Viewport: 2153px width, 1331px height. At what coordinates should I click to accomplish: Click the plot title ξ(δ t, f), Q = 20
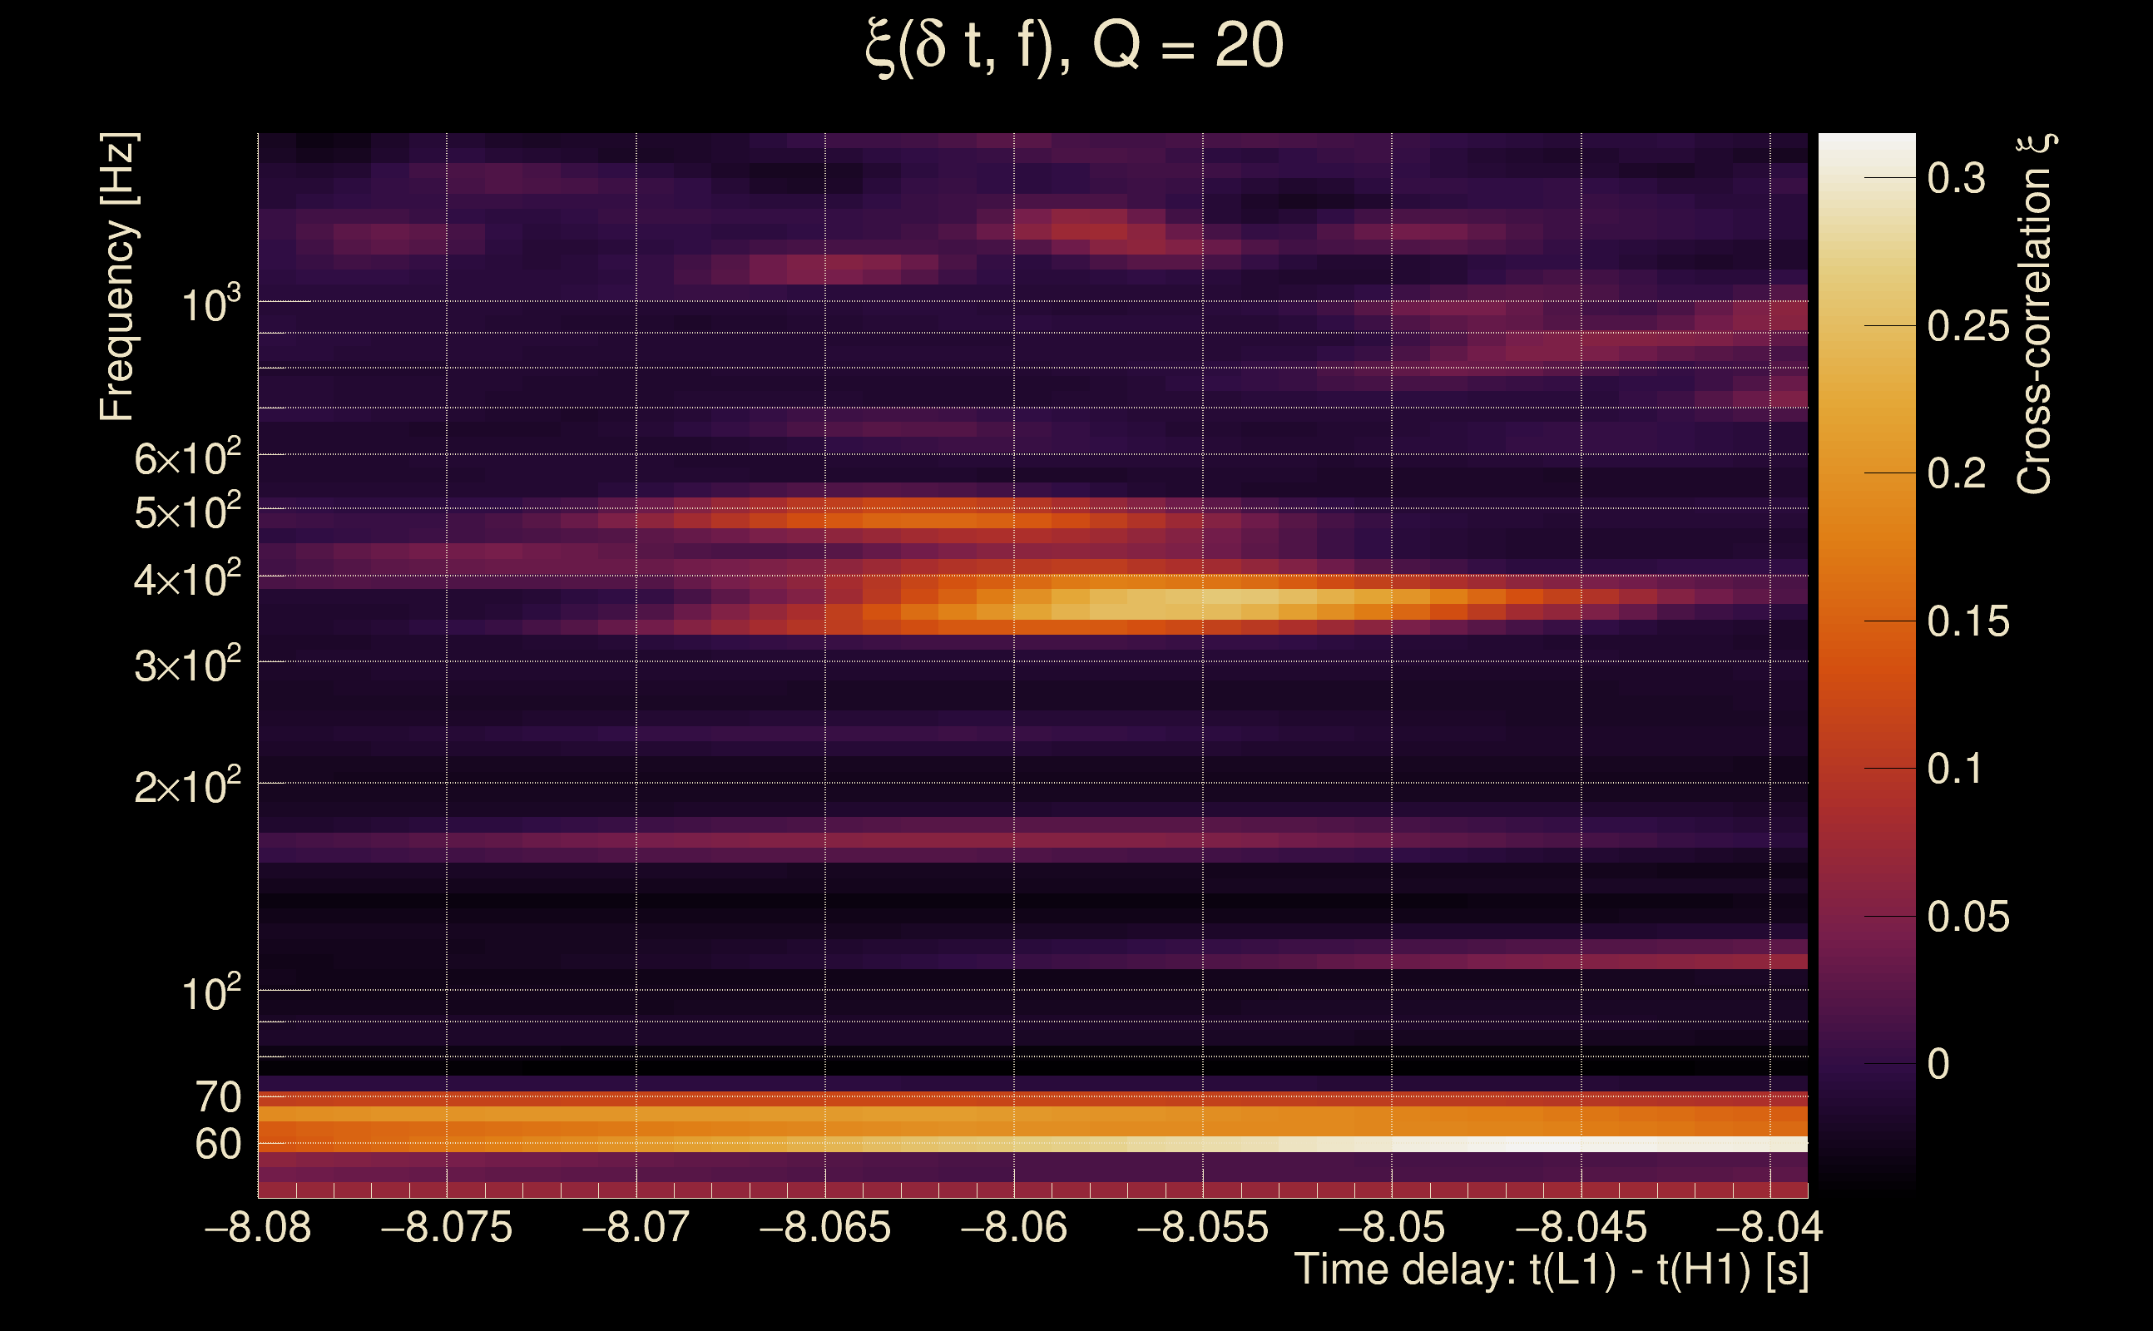pos(1075,46)
